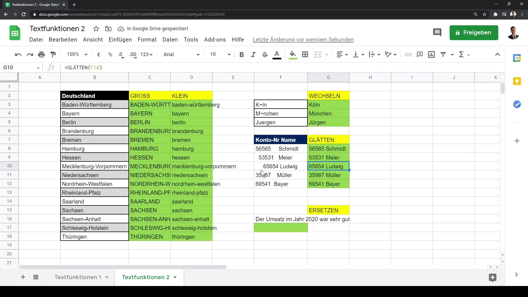This screenshot has width=528, height=297.
Task: Open text wrapping dropdown
Action: tap(375, 54)
